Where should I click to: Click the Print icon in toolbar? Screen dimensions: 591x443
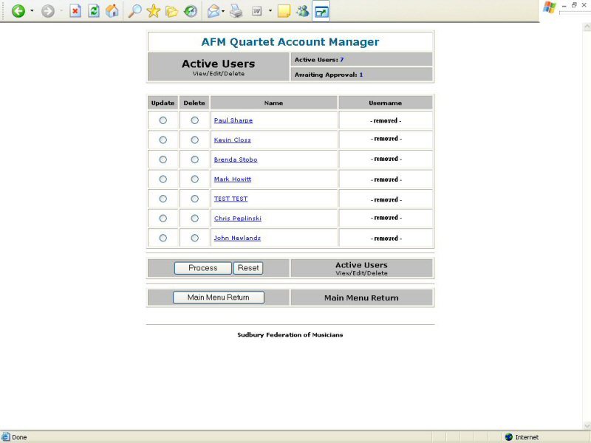[236, 11]
